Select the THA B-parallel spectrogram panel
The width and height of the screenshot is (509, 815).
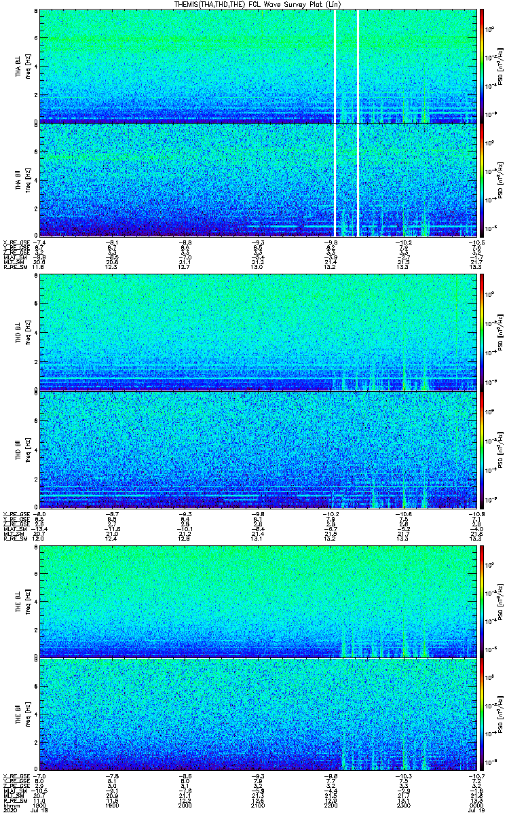point(257,179)
